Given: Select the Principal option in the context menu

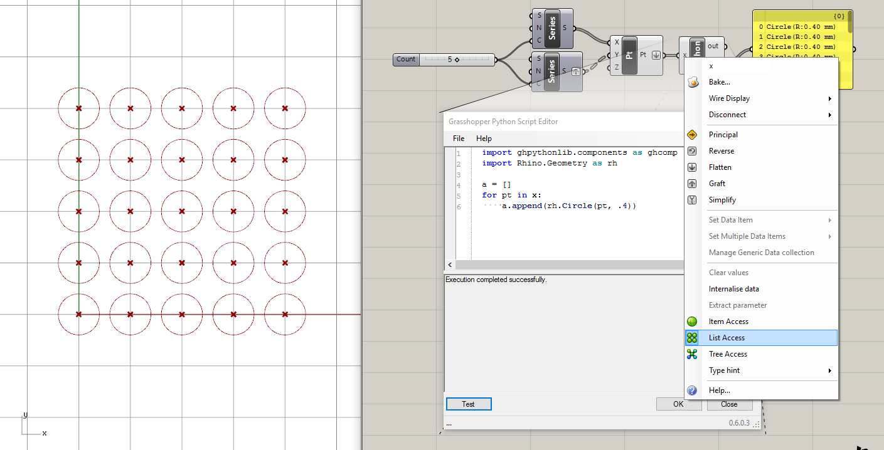Looking at the screenshot, I should (724, 134).
